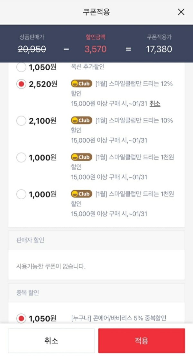This screenshot has height=356, width=193.
Task: Click the 콘에어/바비리스 5% 중복할인 label
Action: (119, 318)
